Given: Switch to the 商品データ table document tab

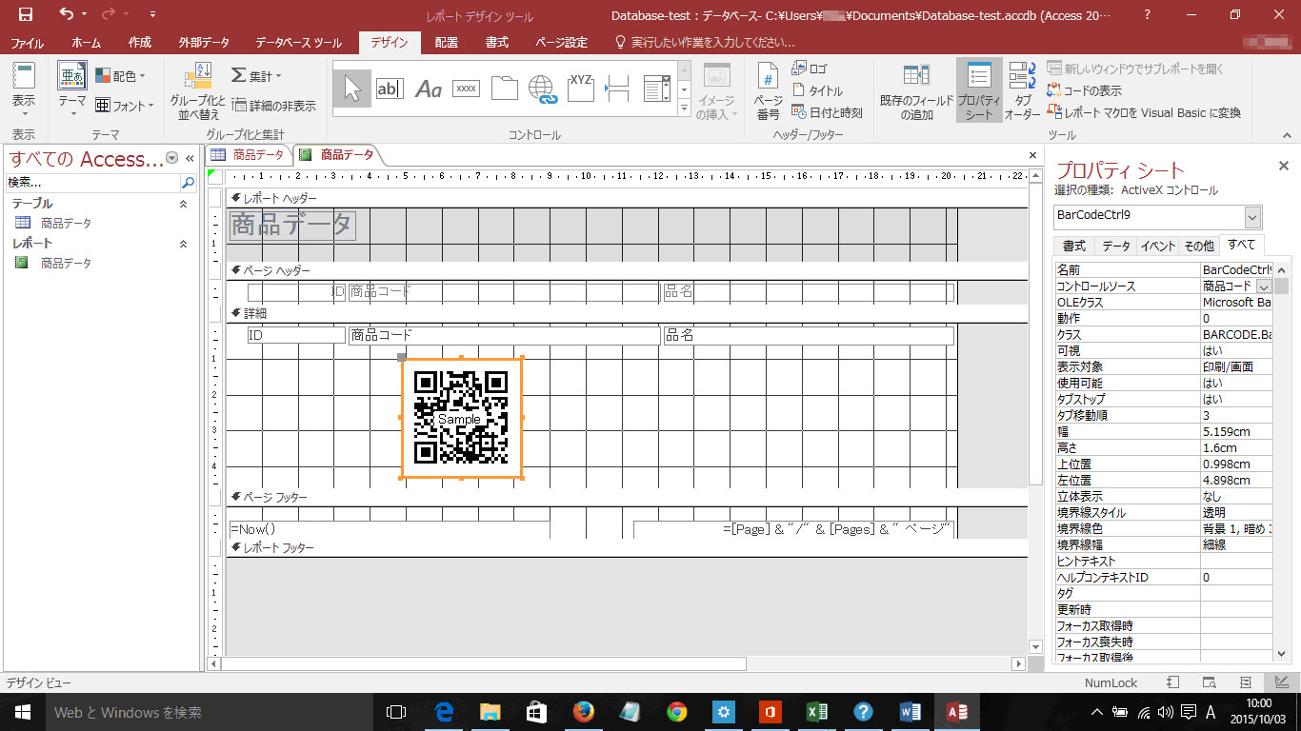Looking at the screenshot, I should 249,154.
